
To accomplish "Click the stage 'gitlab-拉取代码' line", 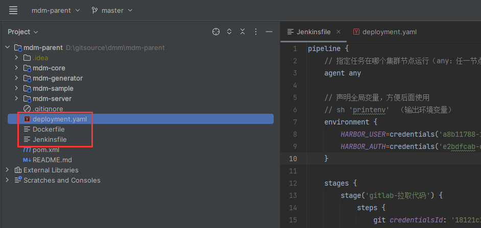I will click(x=392, y=195).
